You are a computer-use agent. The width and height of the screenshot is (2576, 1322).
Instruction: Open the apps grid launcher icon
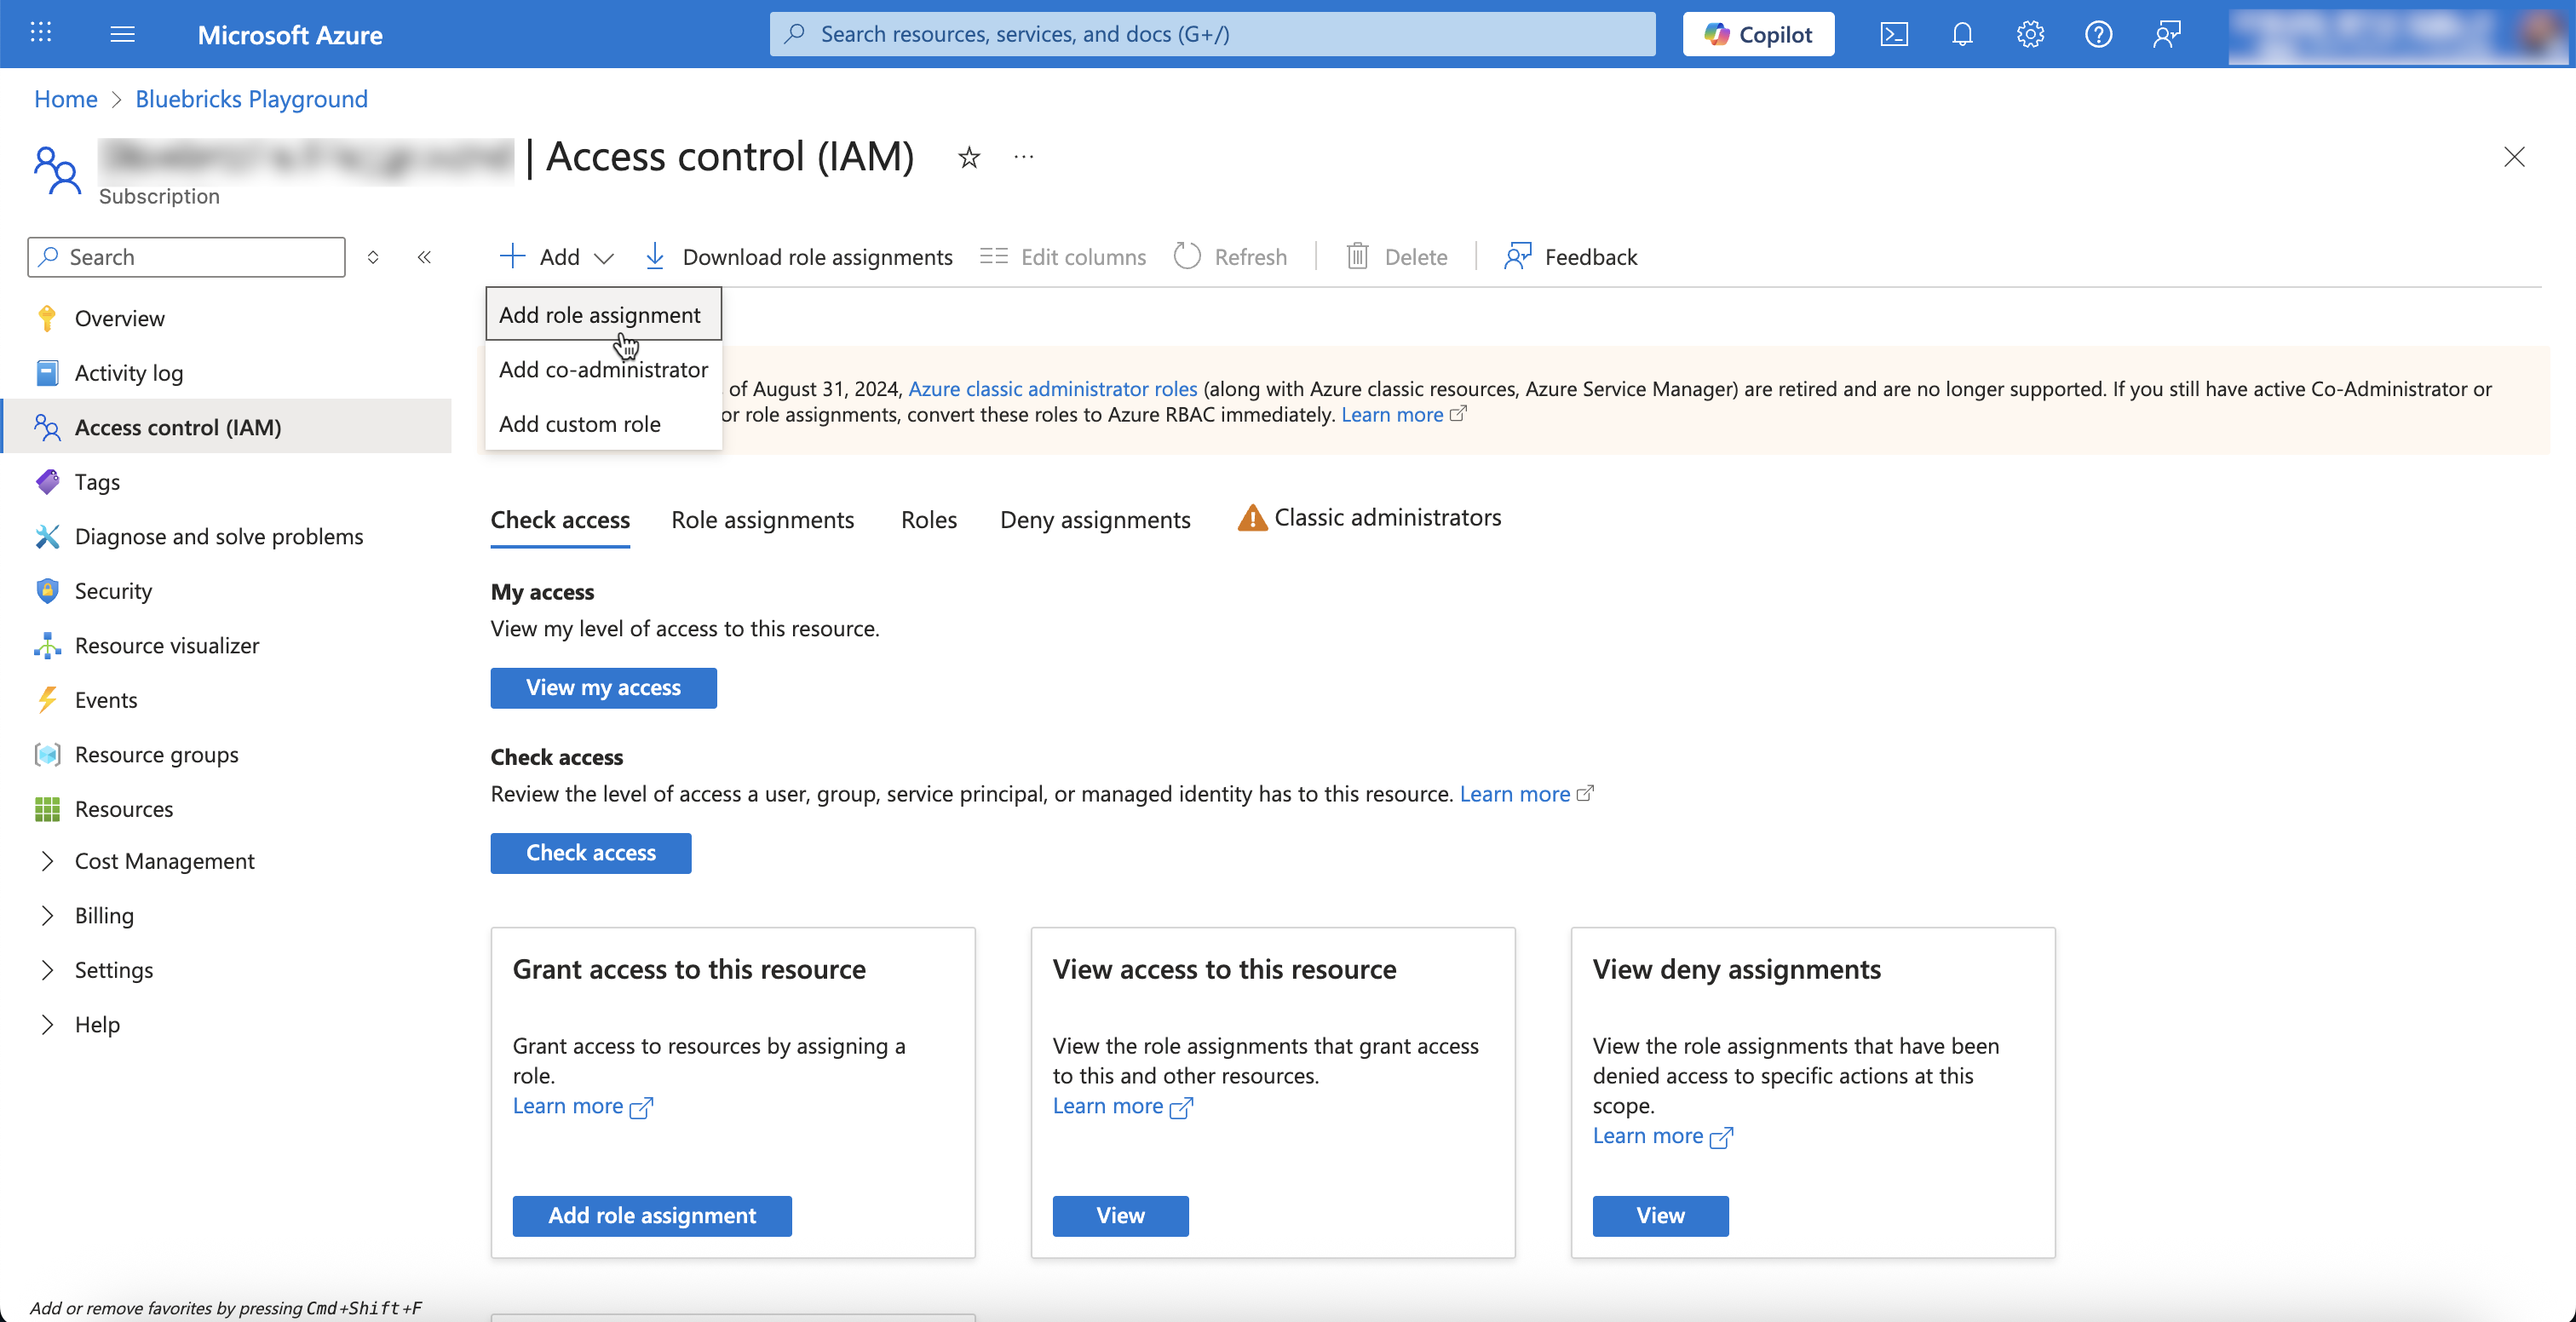click(41, 34)
